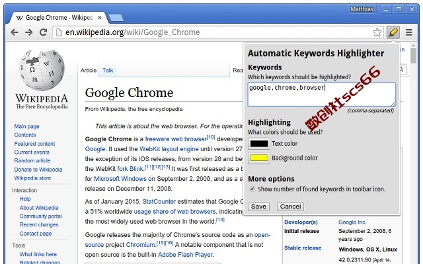Switch to the Talk tab

pyautogui.click(x=108, y=71)
